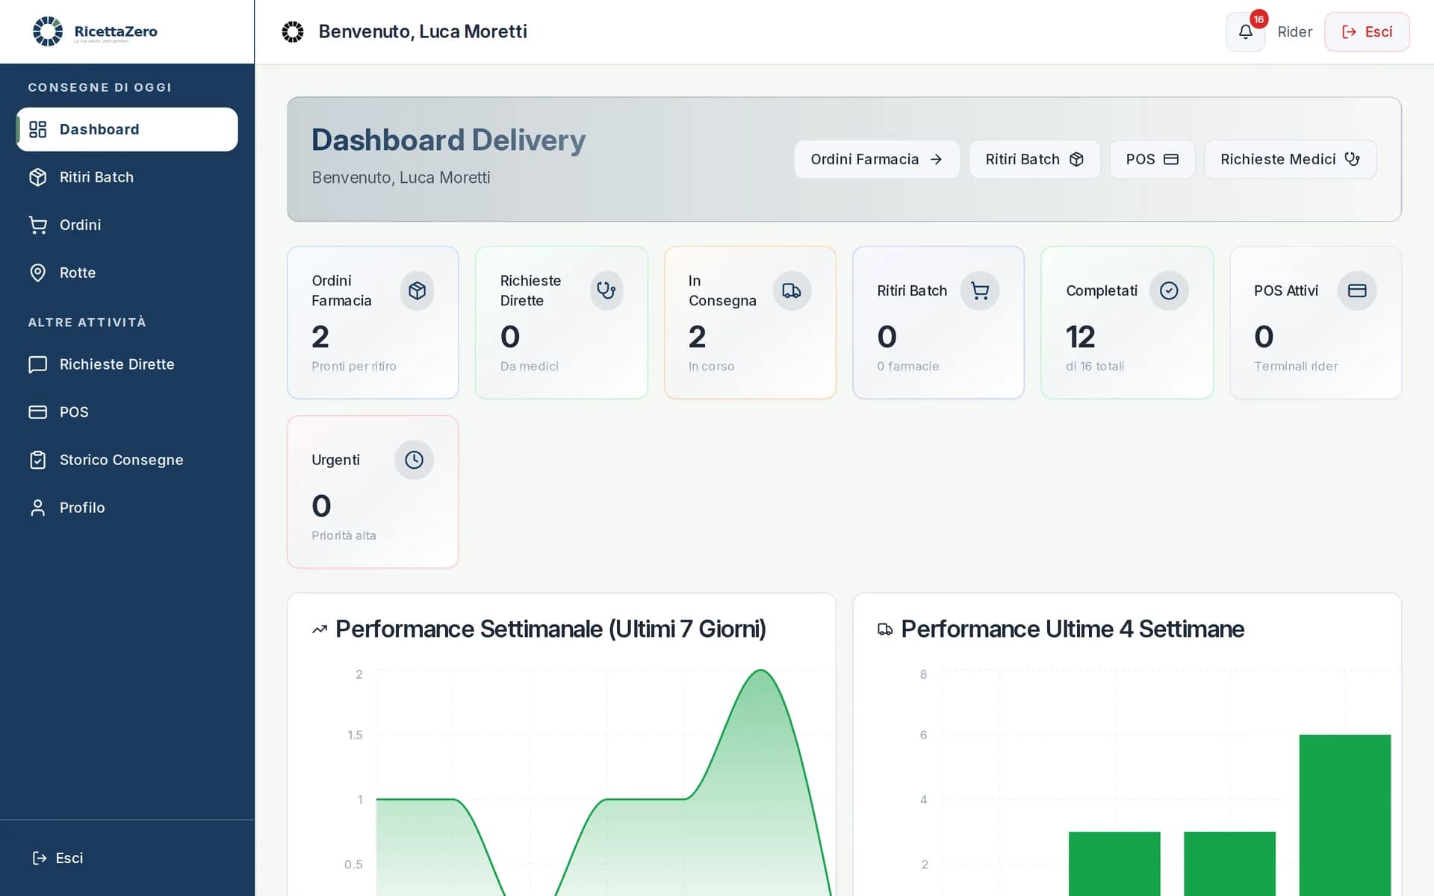Open Profilo in the sidebar
The image size is (1434, 896).
click(127, 508)
